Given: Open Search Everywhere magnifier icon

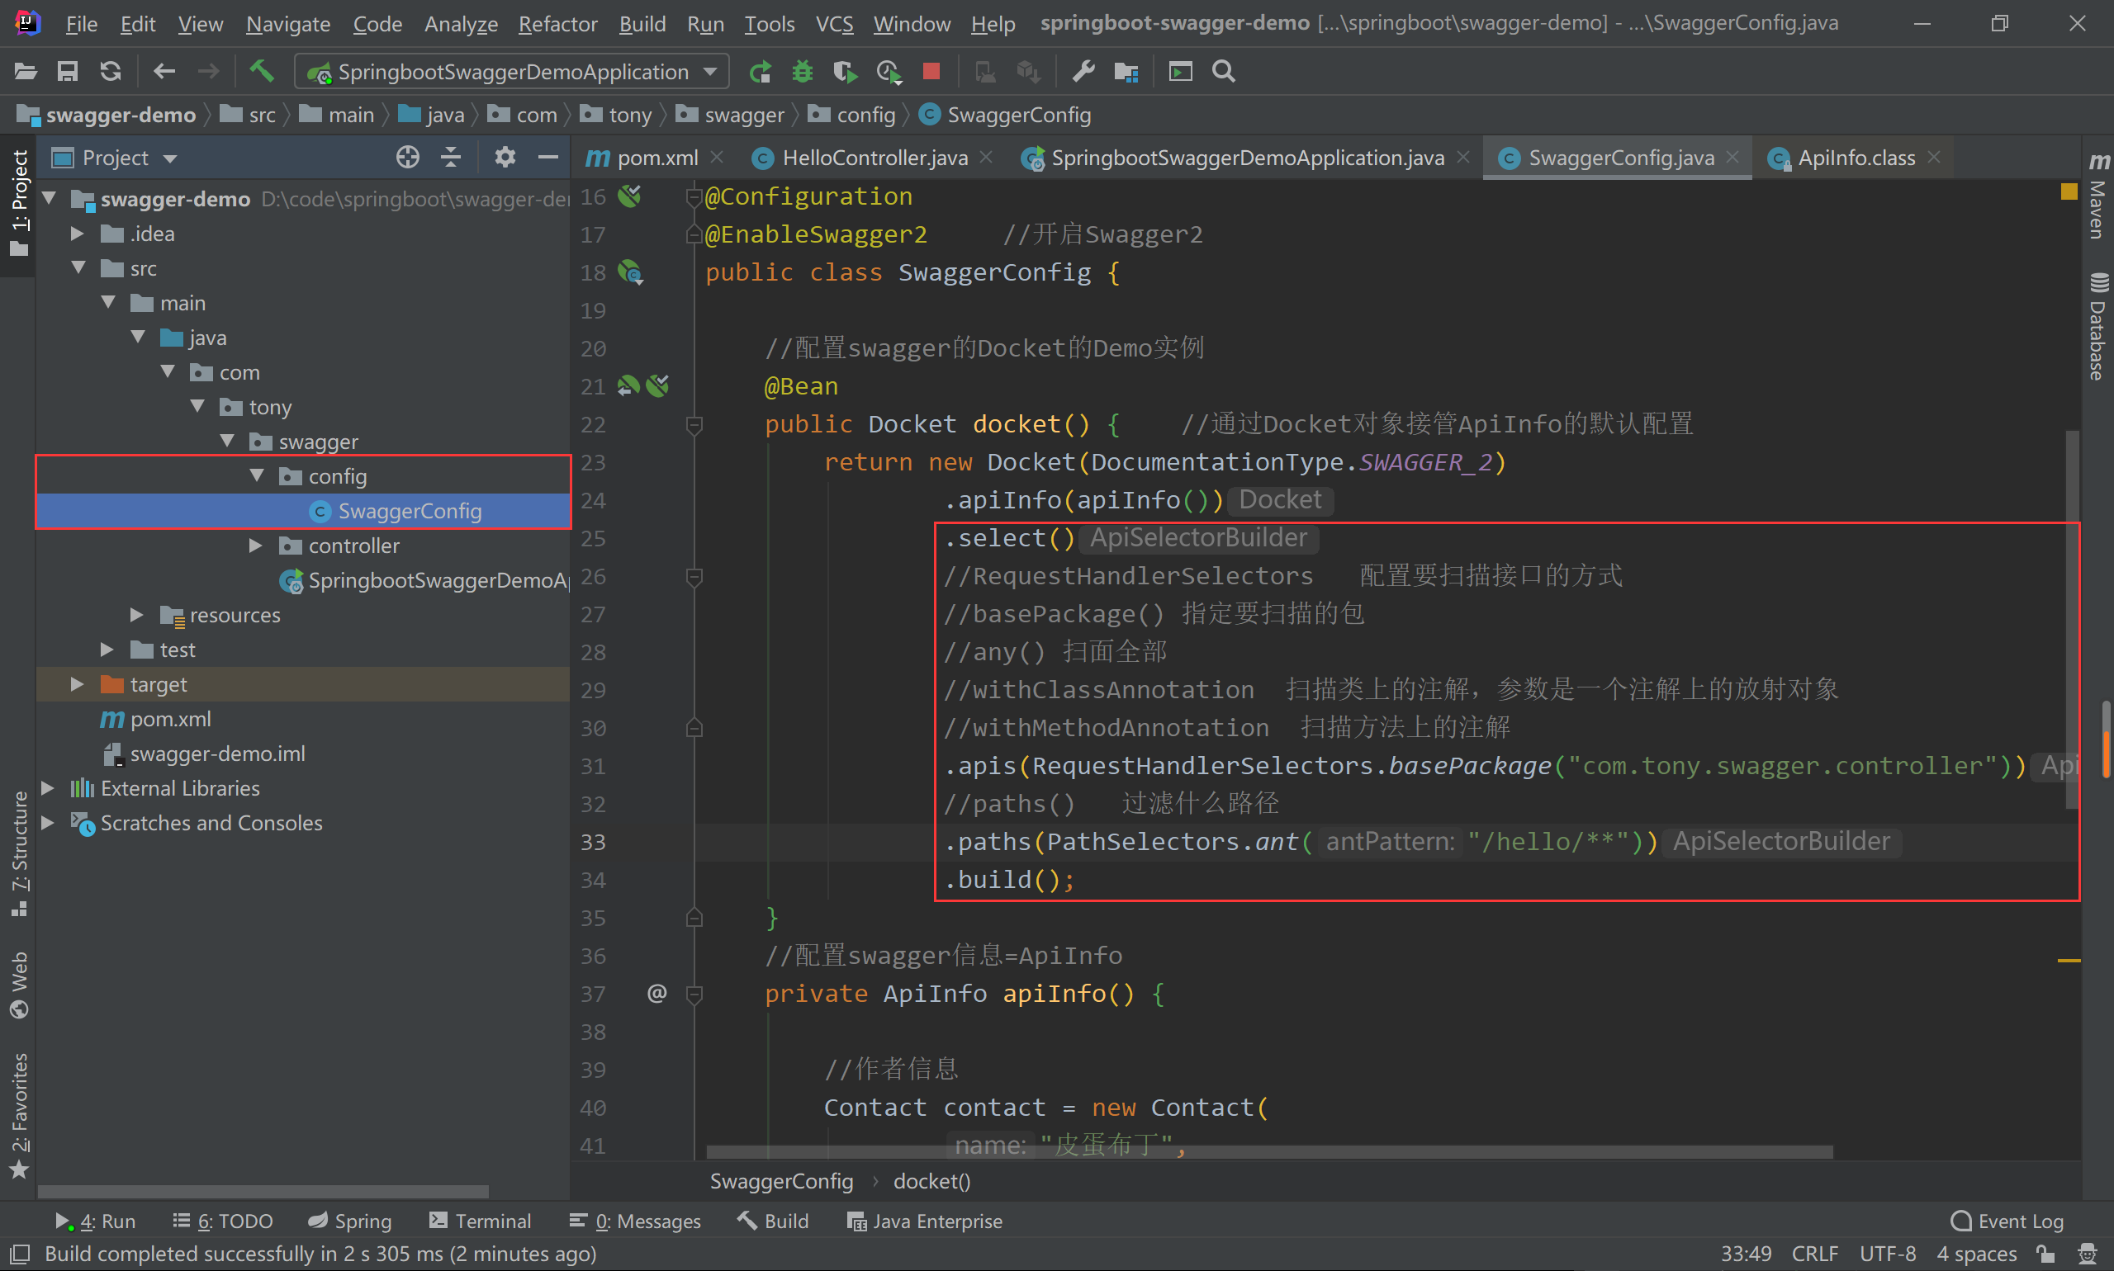Looking at the screenshot, I should click(1224, 71).
